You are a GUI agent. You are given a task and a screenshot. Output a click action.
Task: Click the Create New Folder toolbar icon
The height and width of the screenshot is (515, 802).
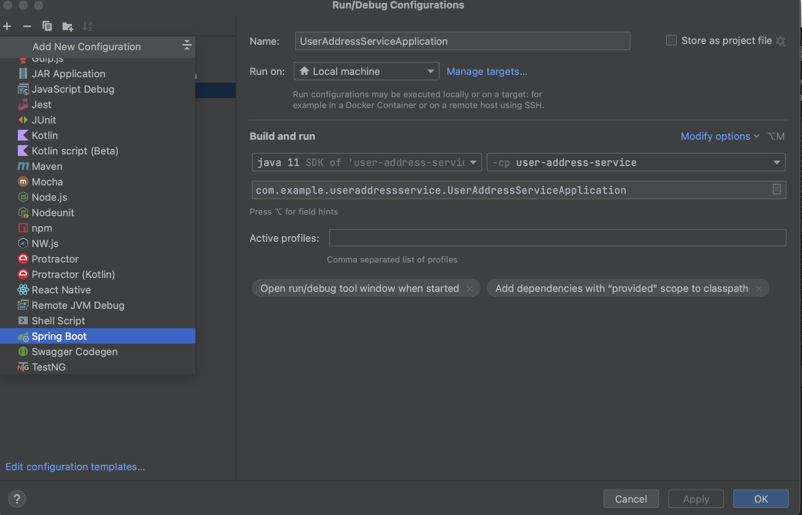click(x=68, y=26)
